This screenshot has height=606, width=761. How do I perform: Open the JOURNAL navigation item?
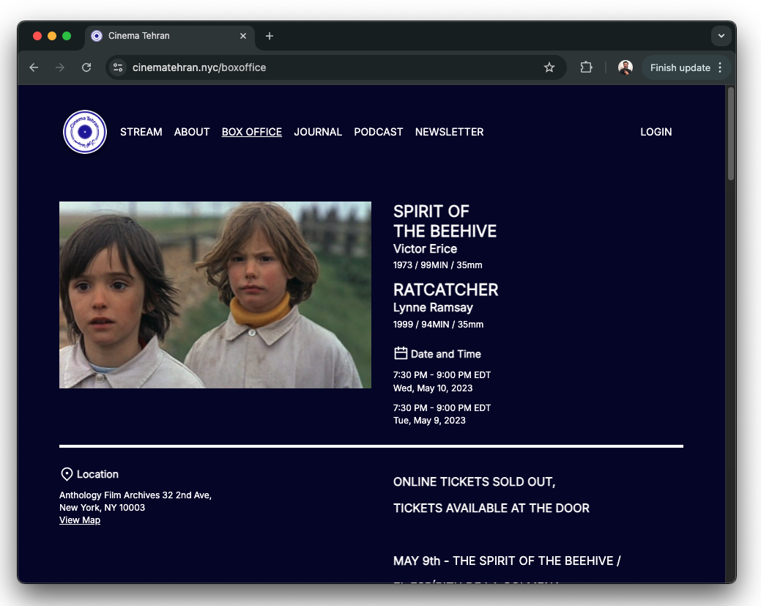click(318, 132)
